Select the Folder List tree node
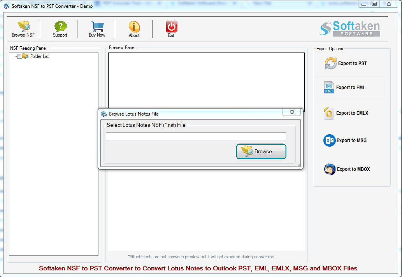 click(39, 56)
